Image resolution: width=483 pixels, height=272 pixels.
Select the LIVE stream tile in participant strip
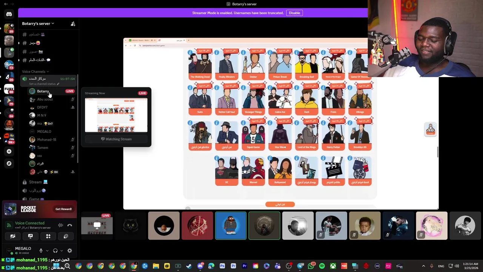click(x=97, y=226)
